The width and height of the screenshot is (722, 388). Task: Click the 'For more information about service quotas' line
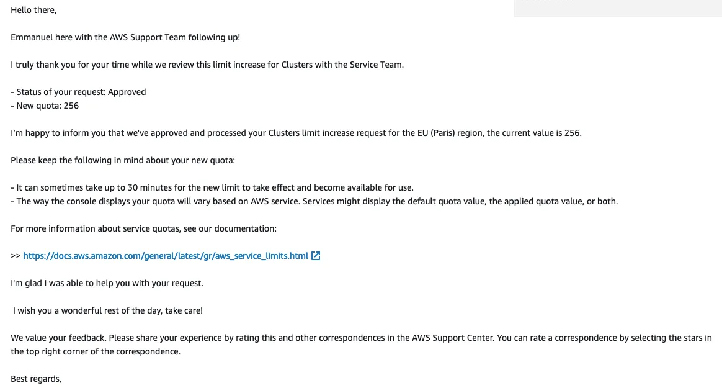pos(144,228)
